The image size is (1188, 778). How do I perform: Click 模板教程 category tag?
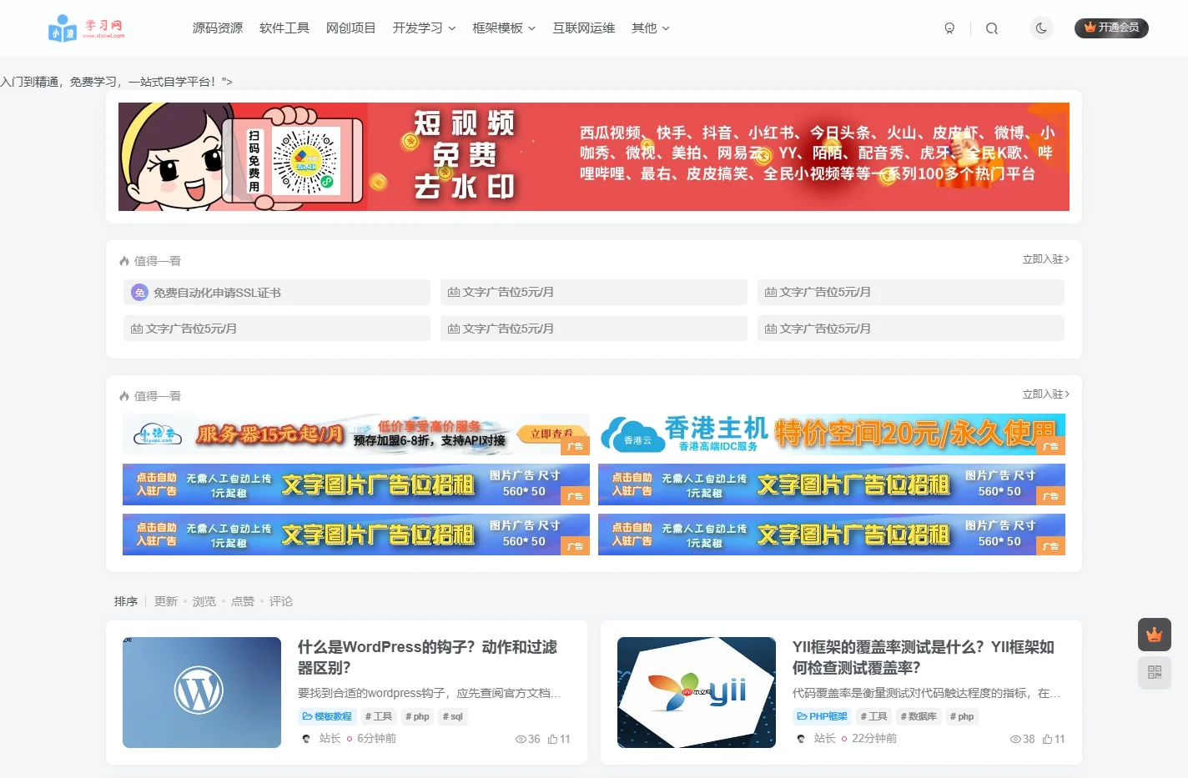327,716
